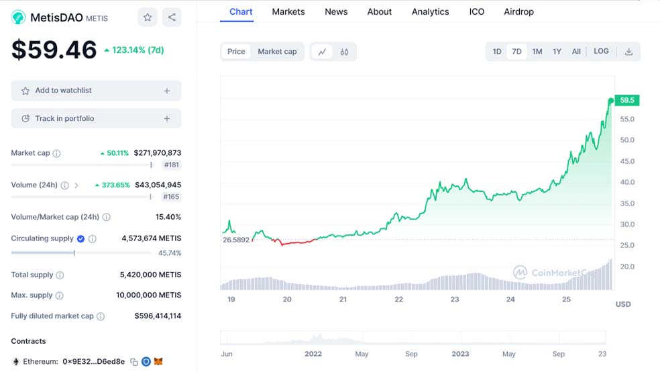
Task: Open the Markets tab
Action: (x=288, y=11)
